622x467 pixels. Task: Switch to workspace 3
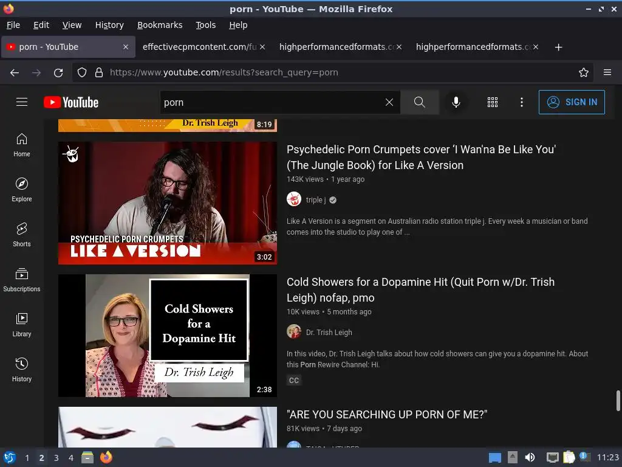56,458
